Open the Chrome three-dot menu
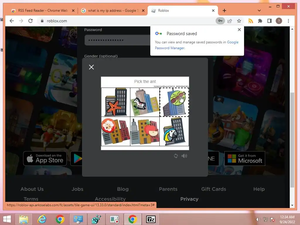The height and width of the screenshot is (225, 300). tap(288, 21)
